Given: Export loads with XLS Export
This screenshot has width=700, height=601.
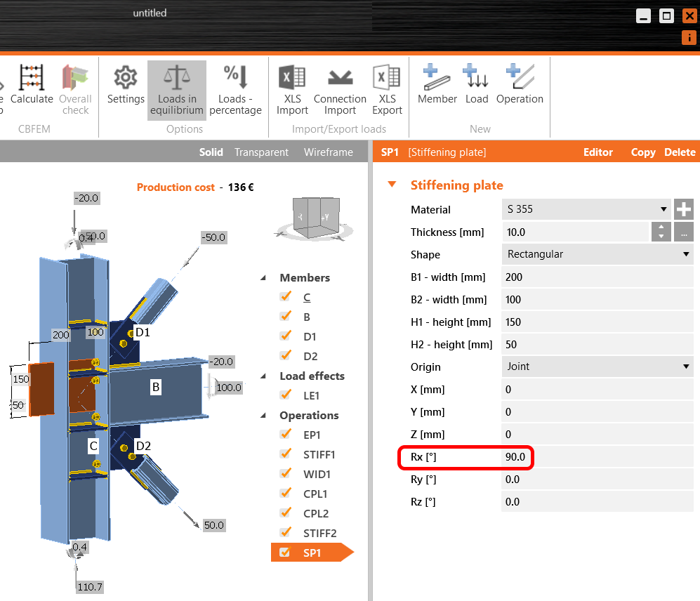Looking at the screenshot, I should click(x=387, y=88).
